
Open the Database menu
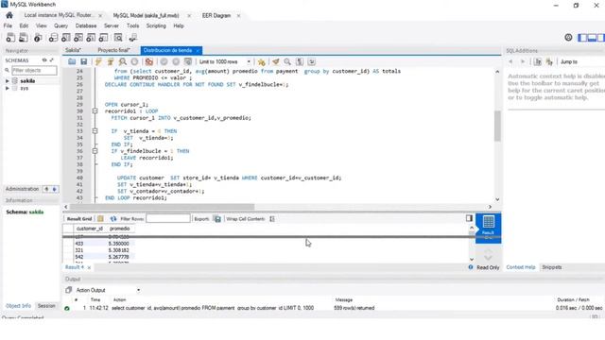(x=86, y=25)
